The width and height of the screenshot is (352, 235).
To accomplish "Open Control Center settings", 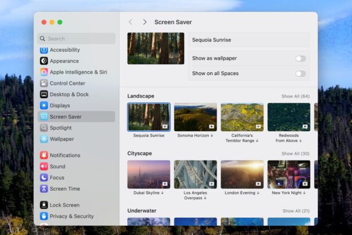I will (77, 83).
